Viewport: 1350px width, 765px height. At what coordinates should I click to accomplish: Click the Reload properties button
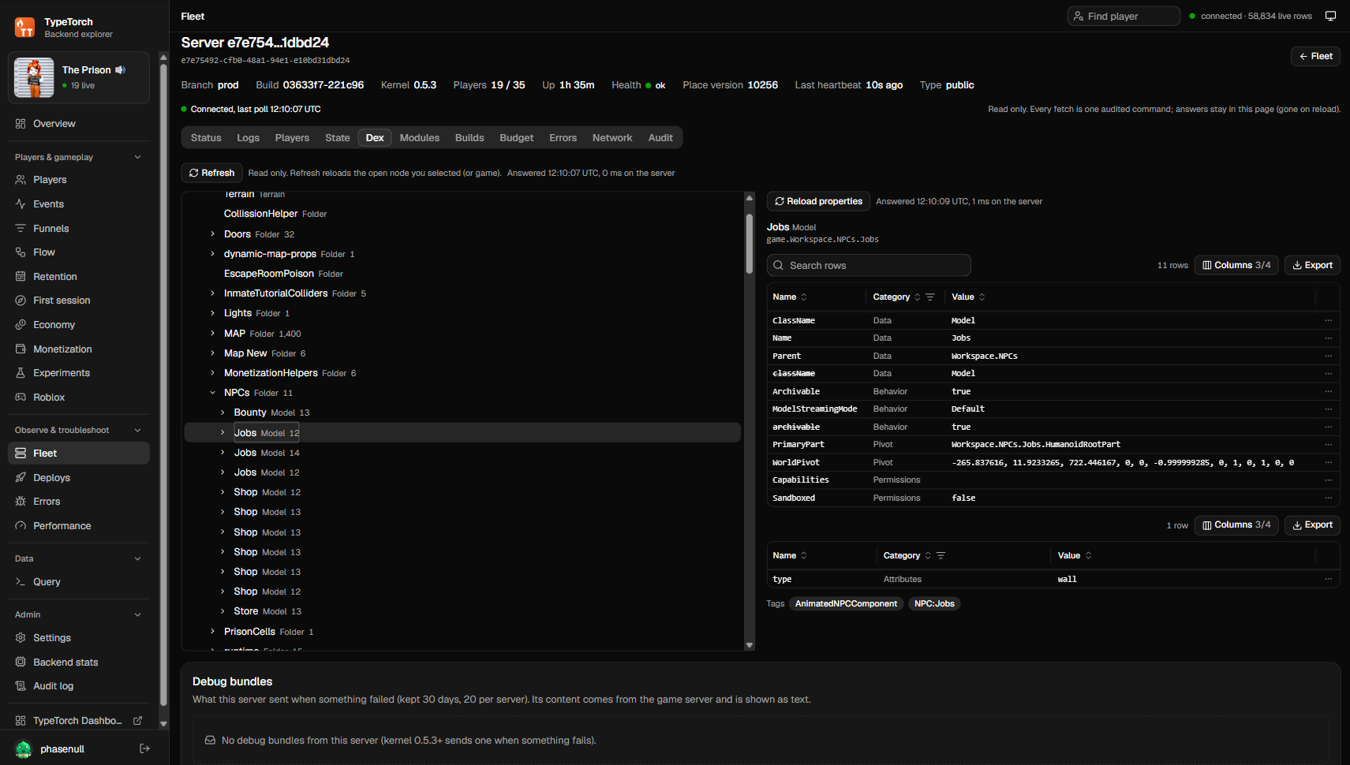point(818,201)
